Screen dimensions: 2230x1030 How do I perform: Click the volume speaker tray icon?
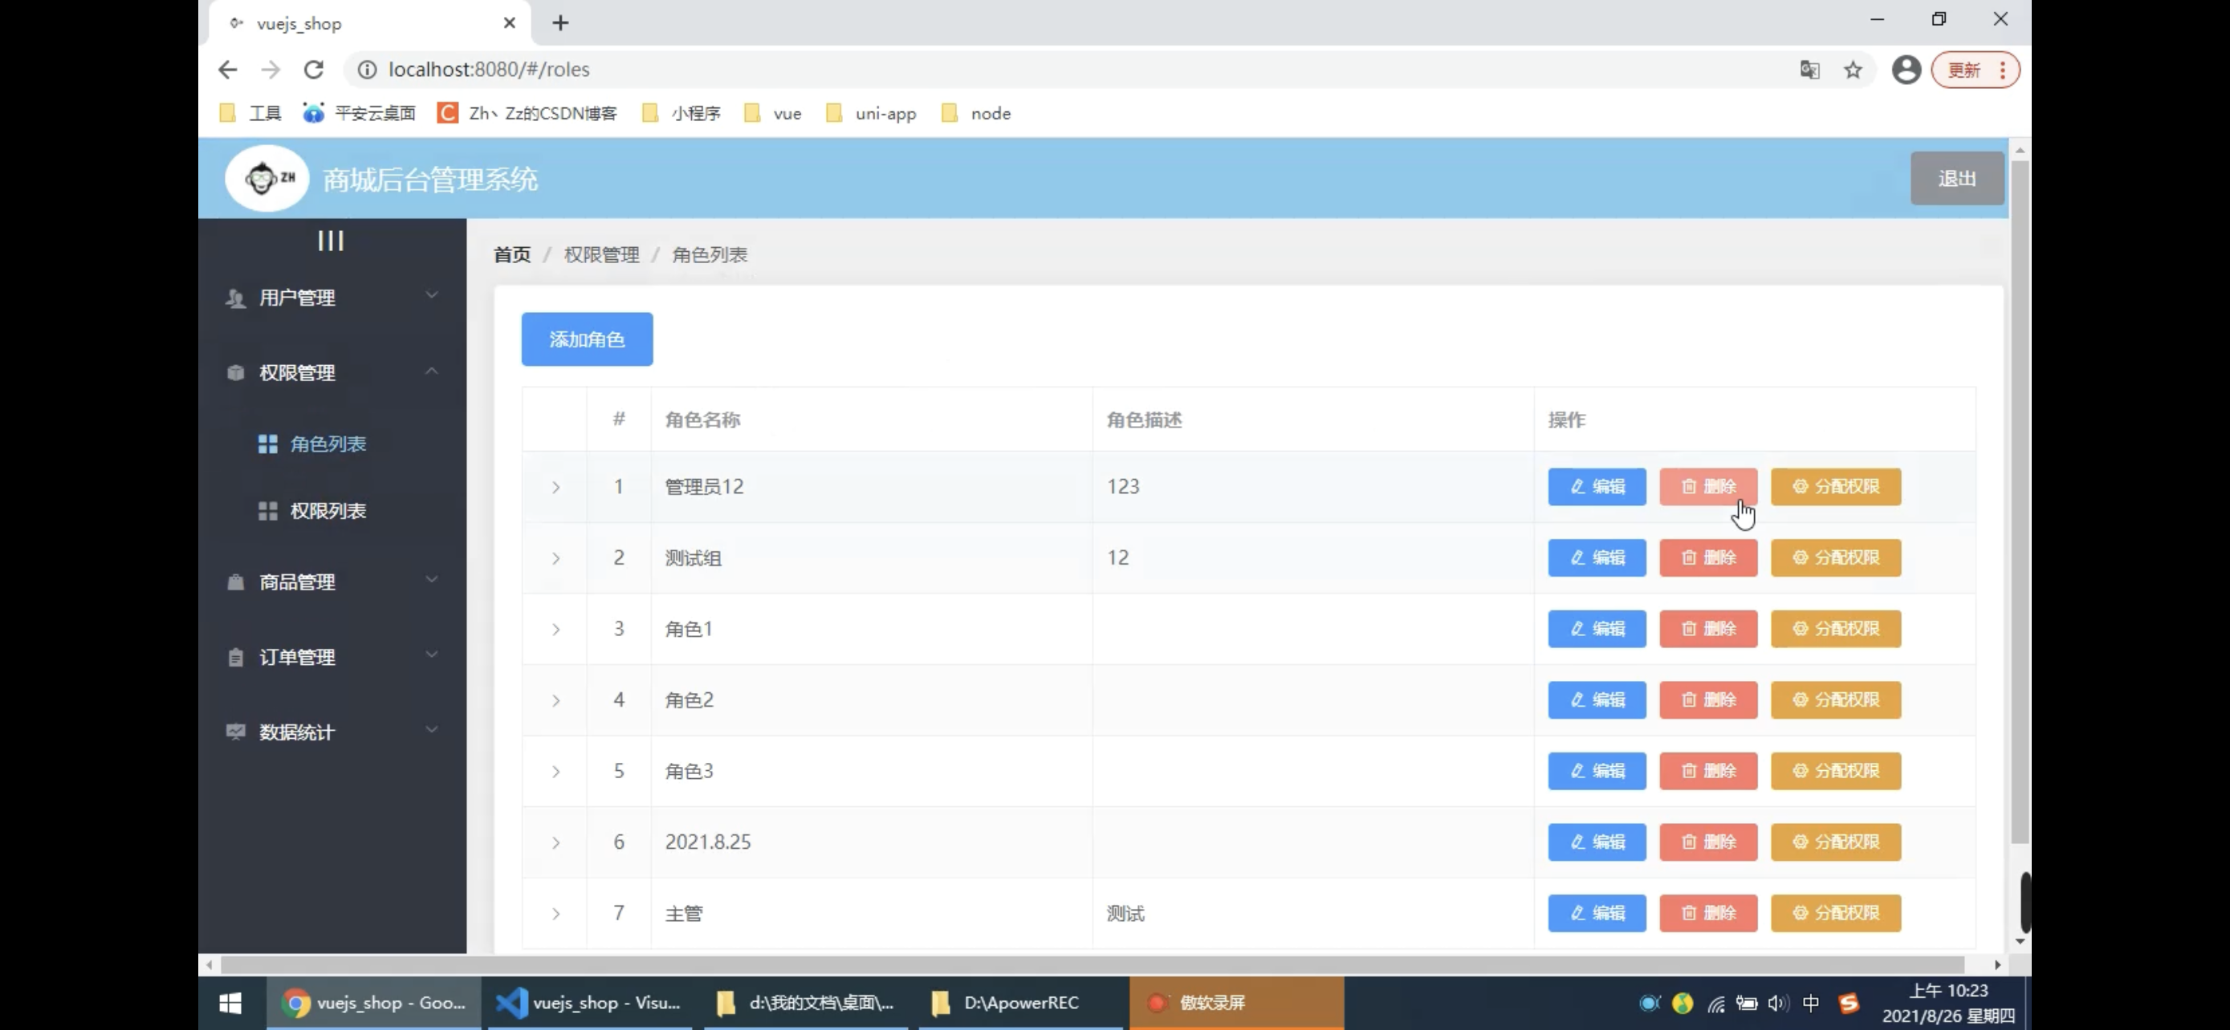[1777, 1003]
